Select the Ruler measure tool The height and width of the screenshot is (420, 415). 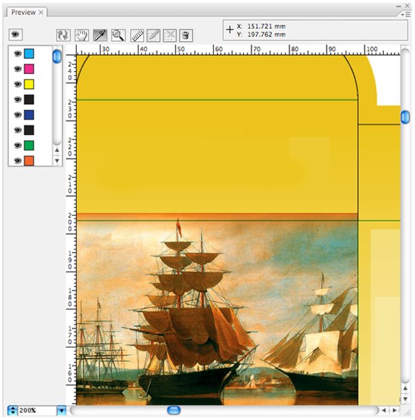point(137,35)
